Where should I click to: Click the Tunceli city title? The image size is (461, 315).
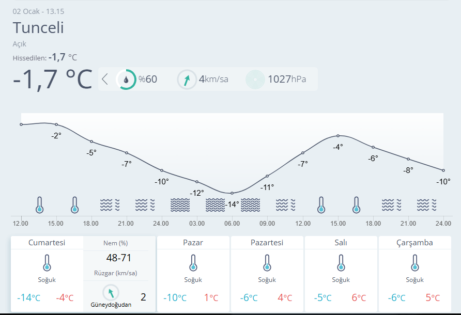tap(38, 27)
